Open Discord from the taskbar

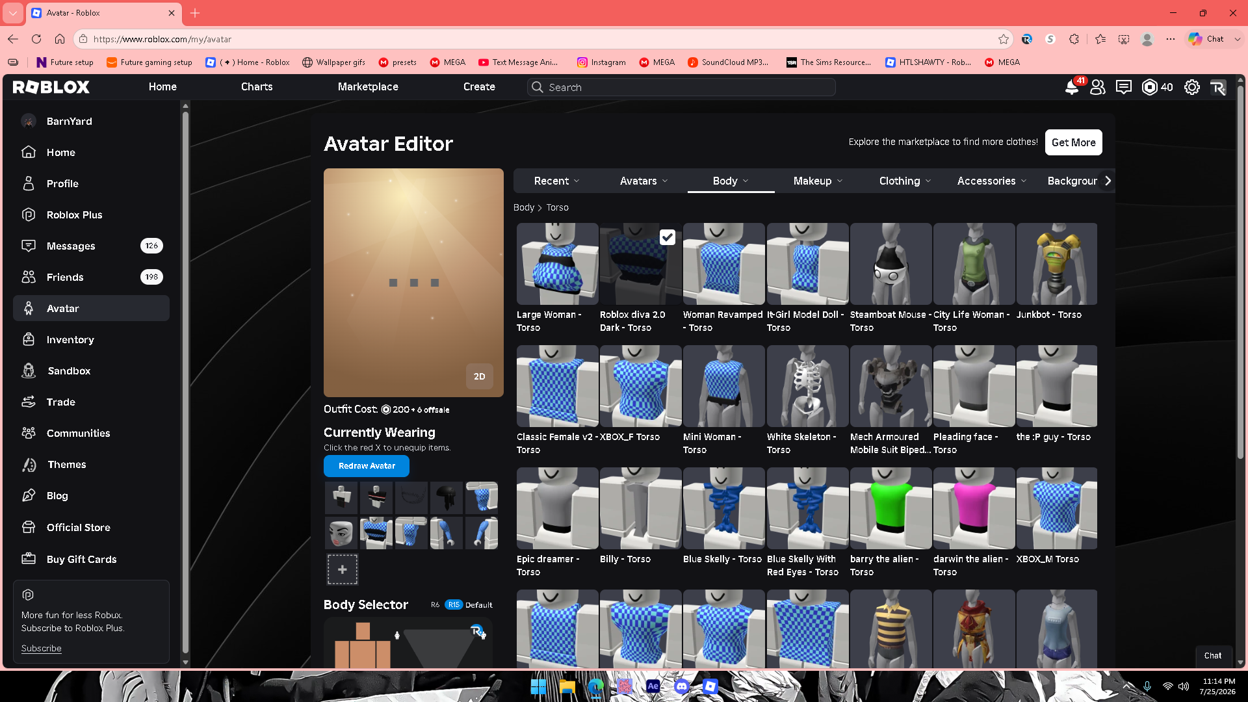pos(681,686)
